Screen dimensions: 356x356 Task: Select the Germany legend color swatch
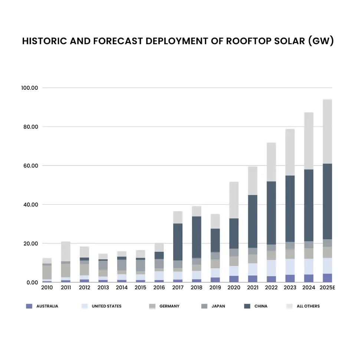152,306
